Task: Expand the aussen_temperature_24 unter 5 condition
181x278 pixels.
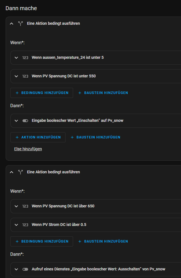Action: click(x=16, y=58)
